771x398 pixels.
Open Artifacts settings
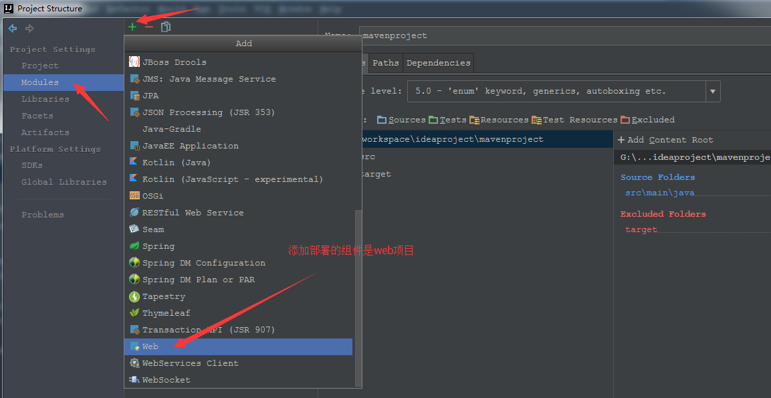pyautogui.click(x=45, y=132)
